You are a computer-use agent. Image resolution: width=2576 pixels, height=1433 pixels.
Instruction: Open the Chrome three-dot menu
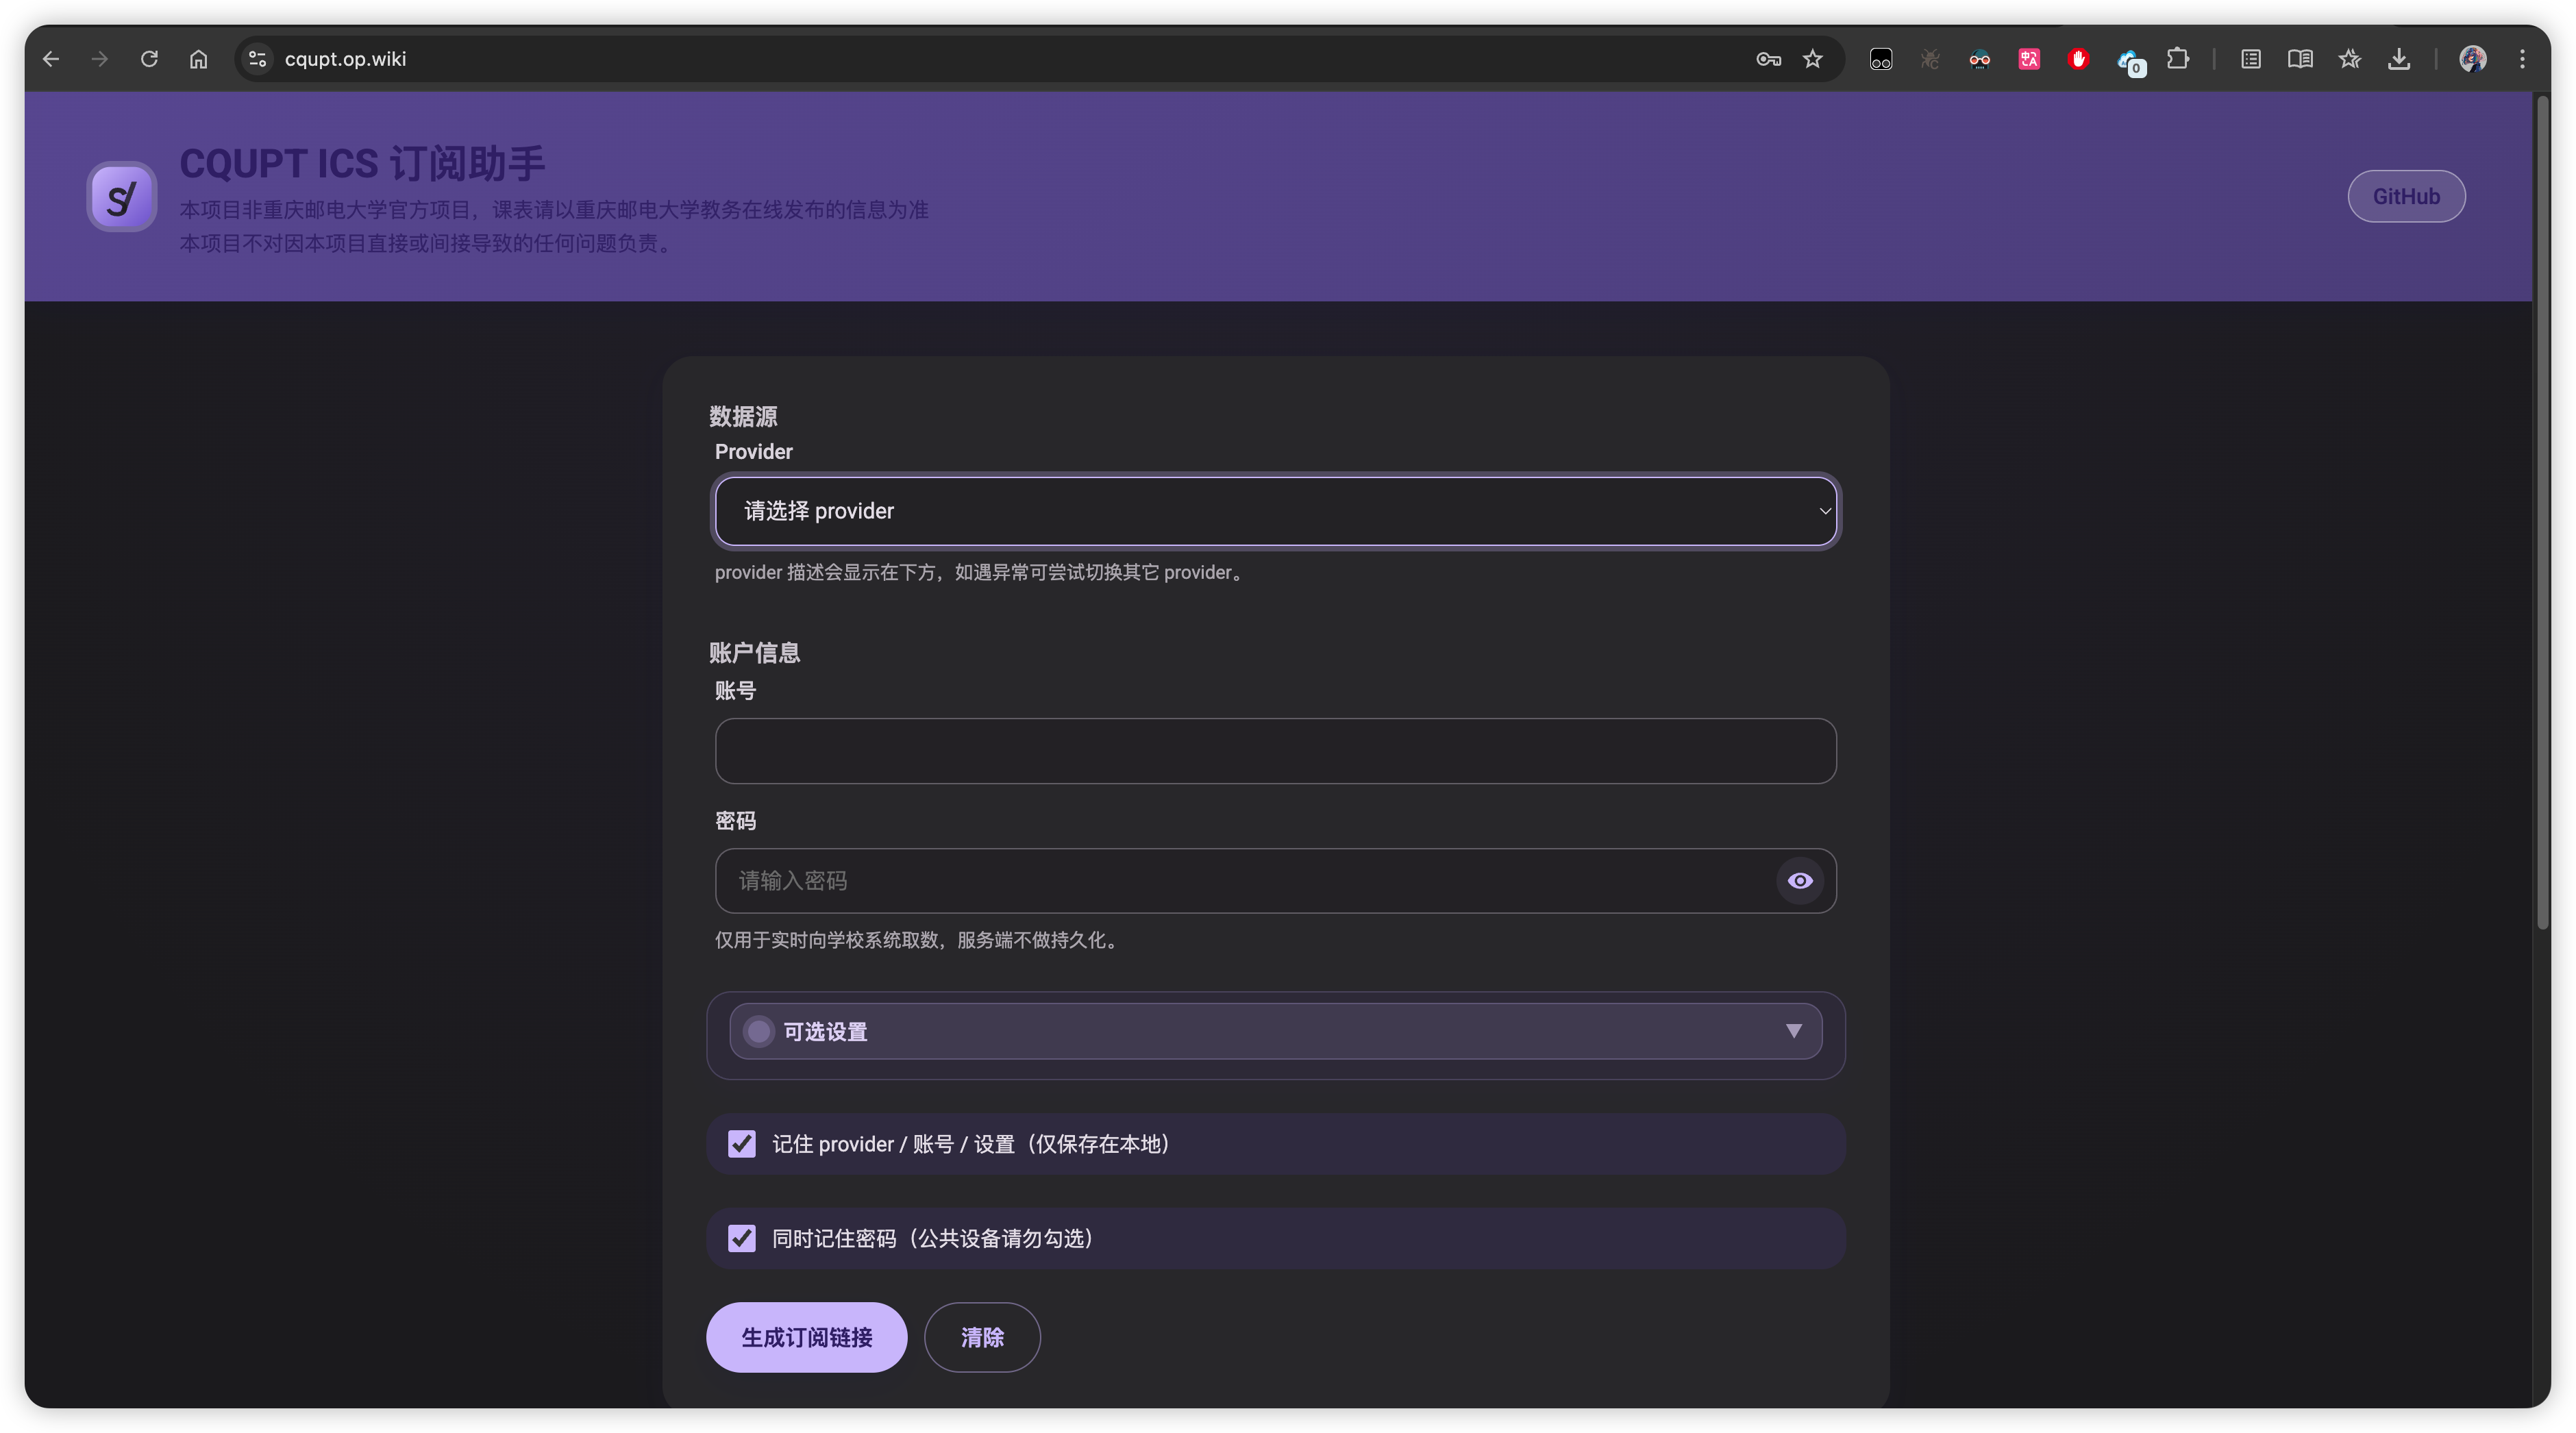[x=2523, y=59]
